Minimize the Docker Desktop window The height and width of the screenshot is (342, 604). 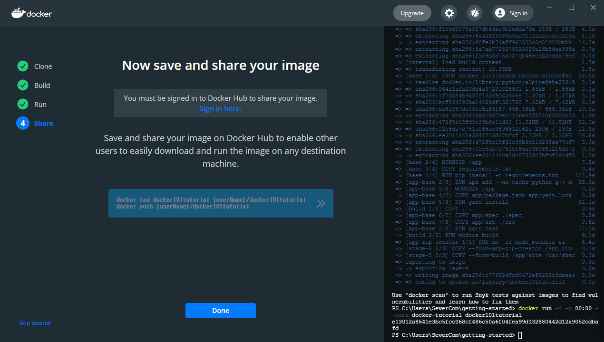point(550,8)
